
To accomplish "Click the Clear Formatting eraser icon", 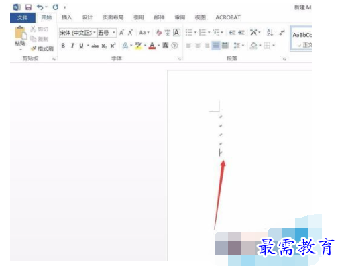I will click(159, 33).
